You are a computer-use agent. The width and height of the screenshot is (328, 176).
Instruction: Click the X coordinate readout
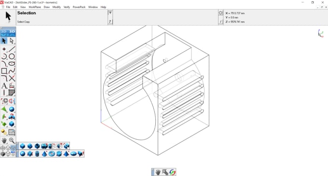[x=235, y=13]
